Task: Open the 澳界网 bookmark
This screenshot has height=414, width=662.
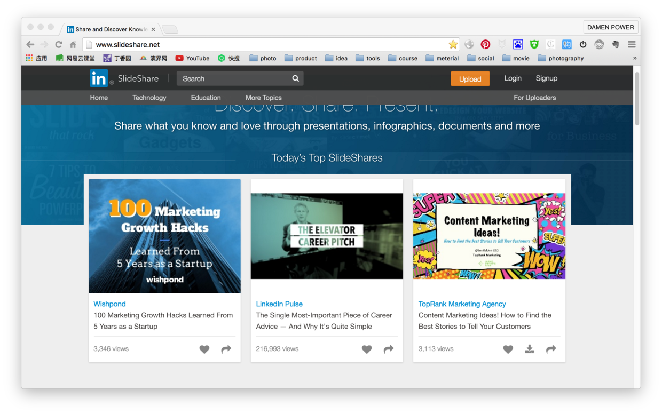Action: 154,58
